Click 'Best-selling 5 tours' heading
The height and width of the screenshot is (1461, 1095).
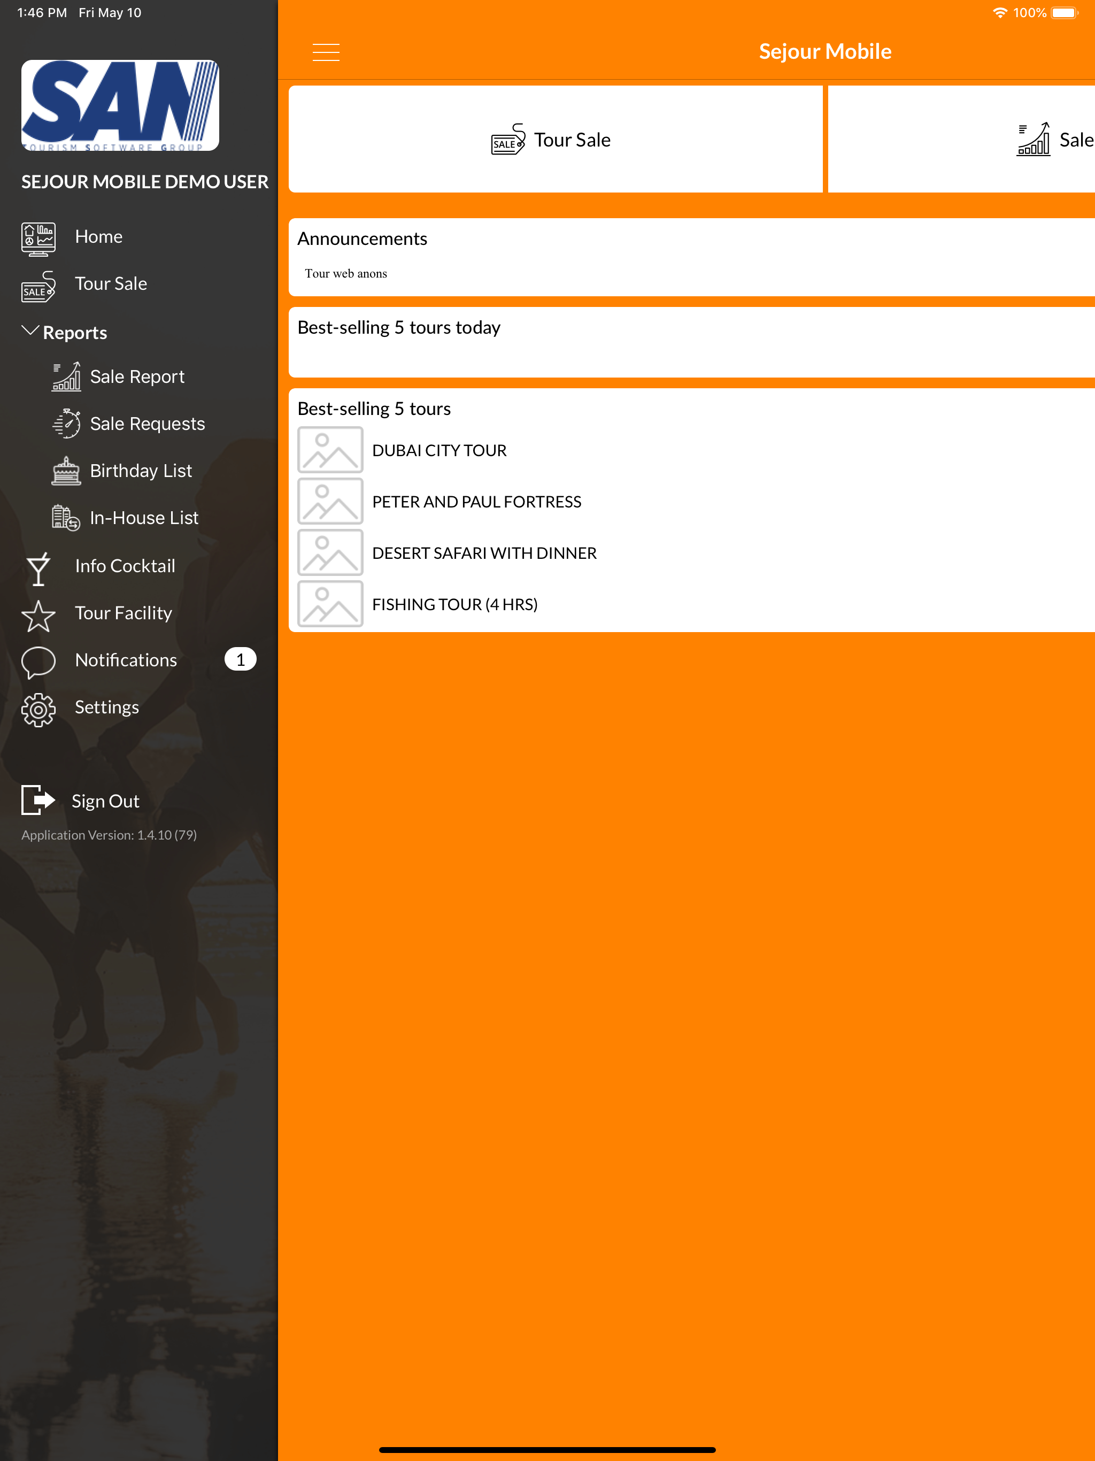(374, 409)
